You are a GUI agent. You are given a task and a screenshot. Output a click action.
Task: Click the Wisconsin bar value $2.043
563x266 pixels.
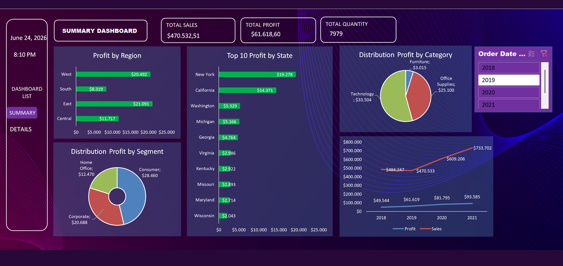[x=229, y=216]
